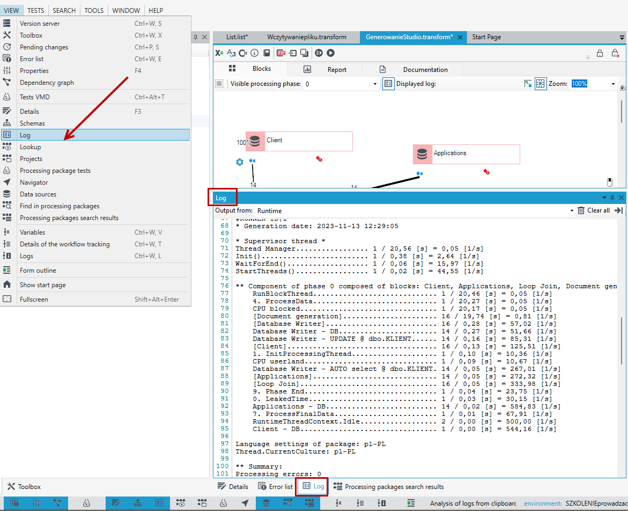628x511 pixels.
Task: Open the Zoom percentage dropdown
Action: (613, 84)
